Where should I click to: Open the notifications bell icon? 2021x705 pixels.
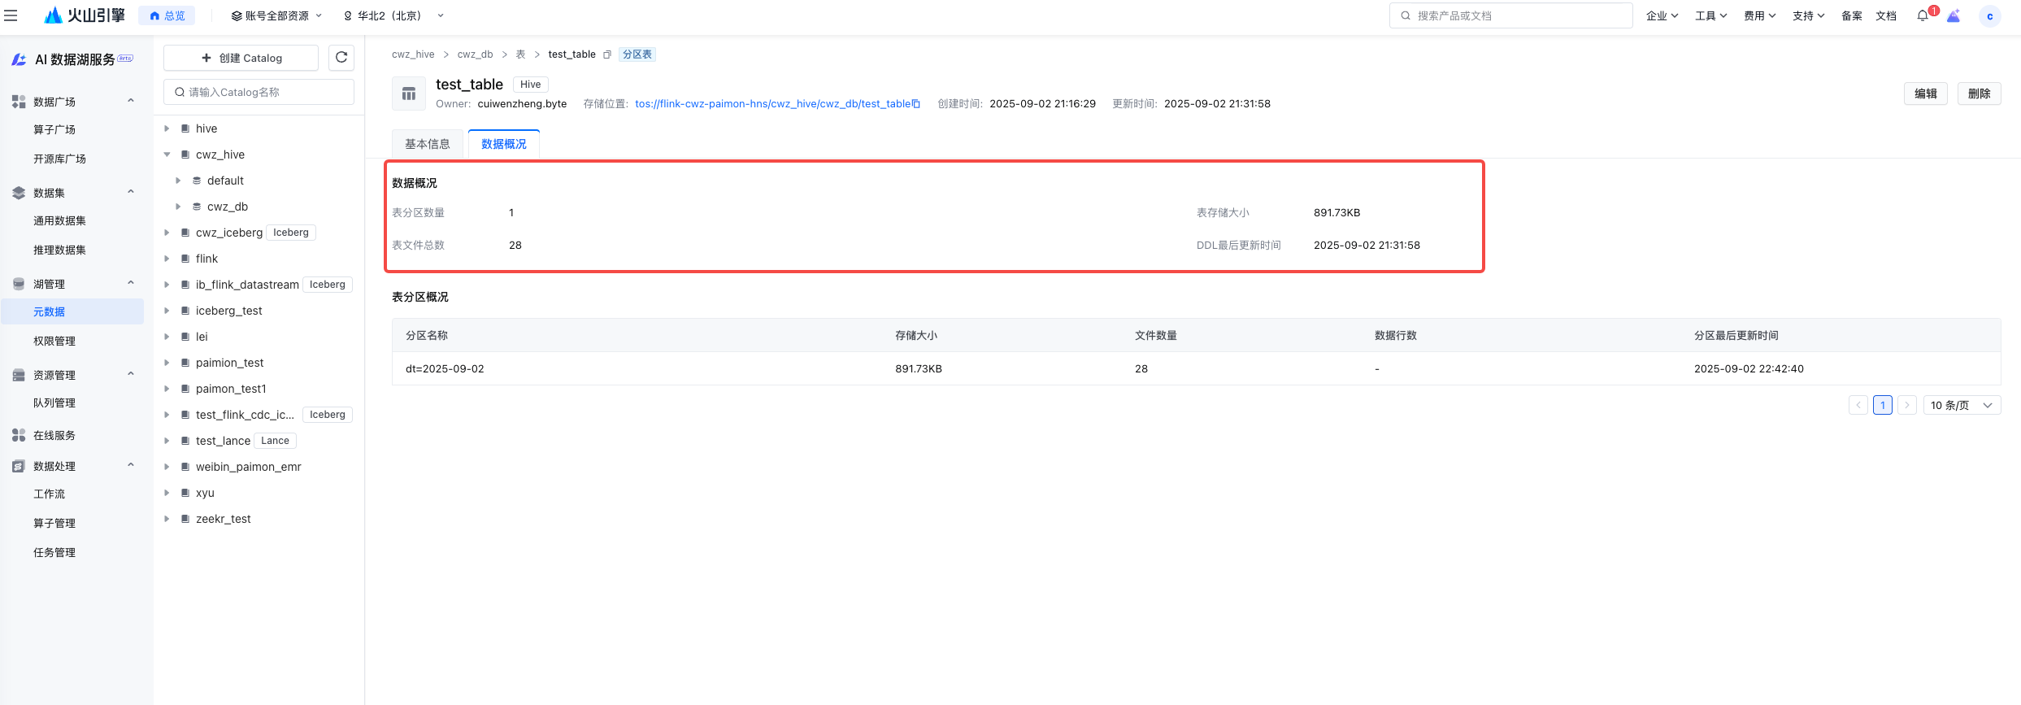point(1923,15)
